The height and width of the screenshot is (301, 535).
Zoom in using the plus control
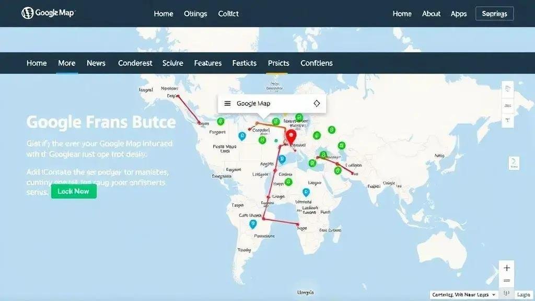(506, 268)
